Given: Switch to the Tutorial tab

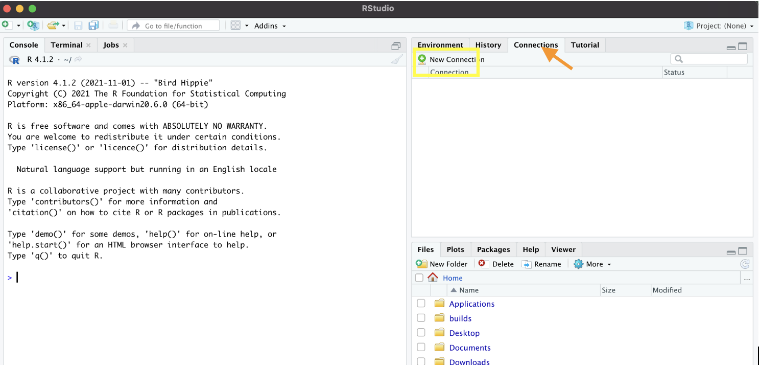Looking at the screenshot, I should tap(585, 45).
